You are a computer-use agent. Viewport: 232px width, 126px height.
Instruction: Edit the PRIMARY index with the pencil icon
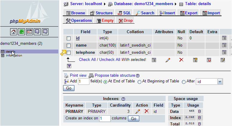tap(138, 111)
